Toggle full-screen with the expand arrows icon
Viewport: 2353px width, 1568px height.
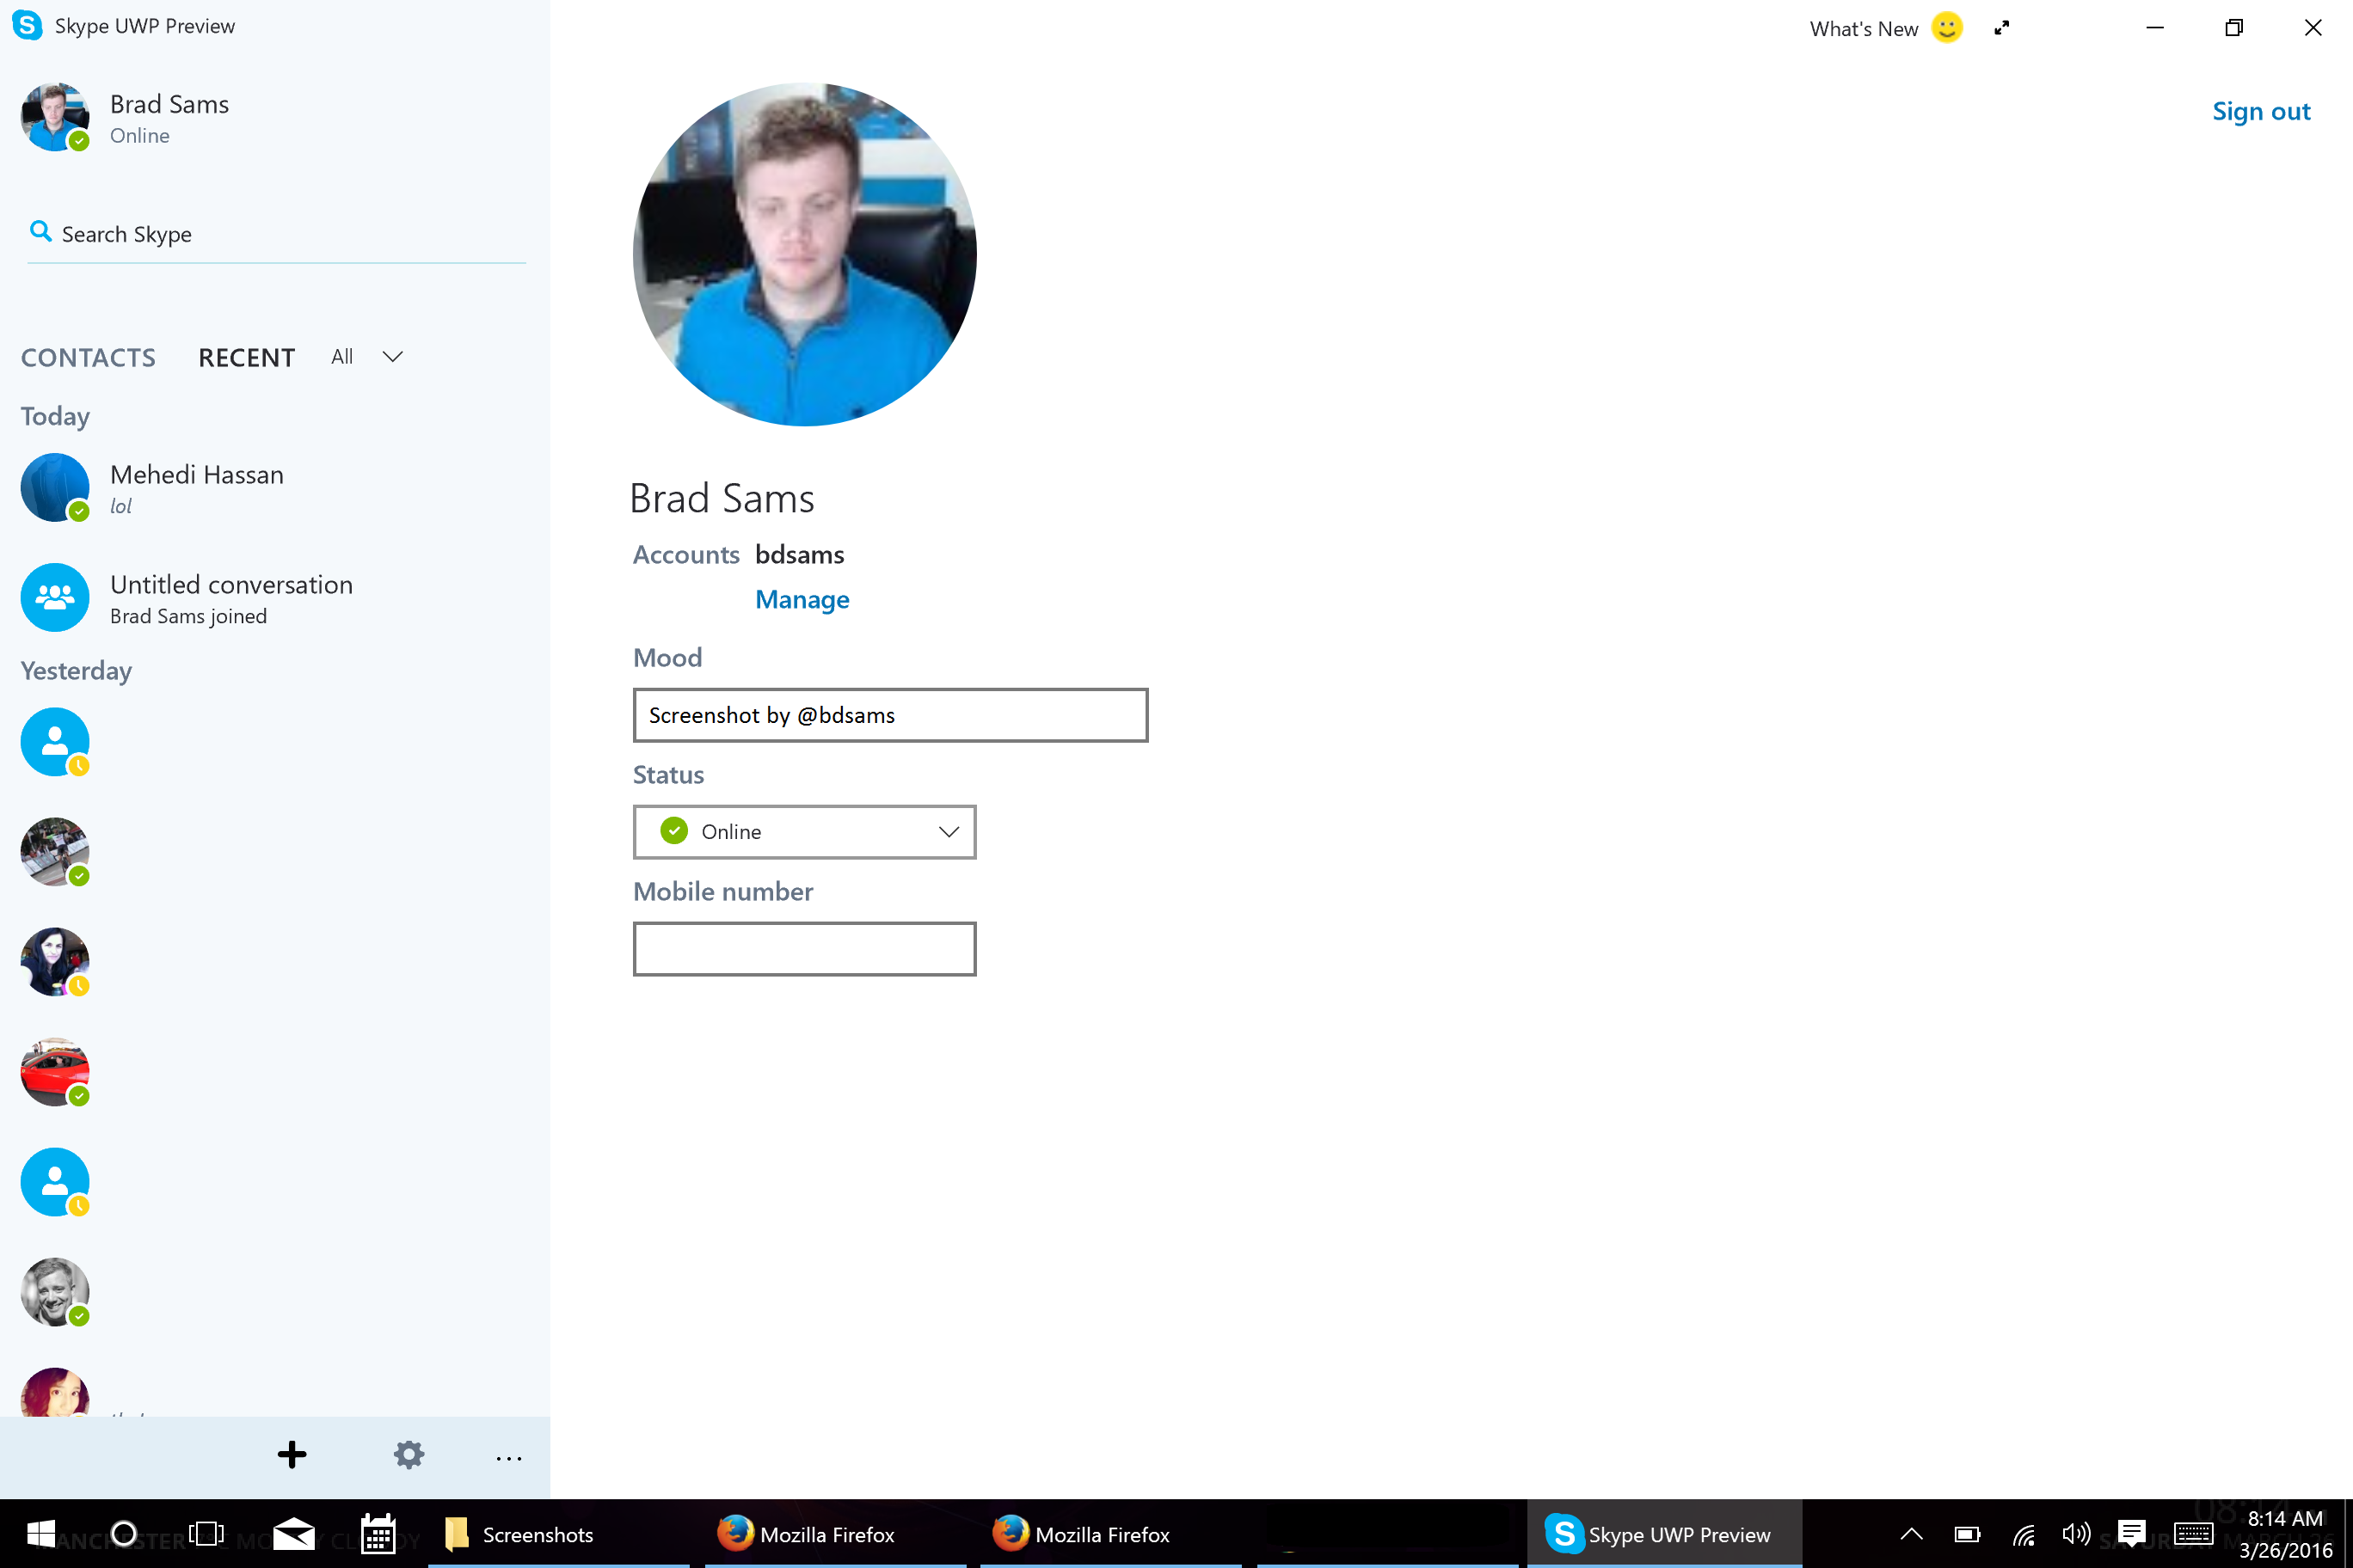(2001, 28)
